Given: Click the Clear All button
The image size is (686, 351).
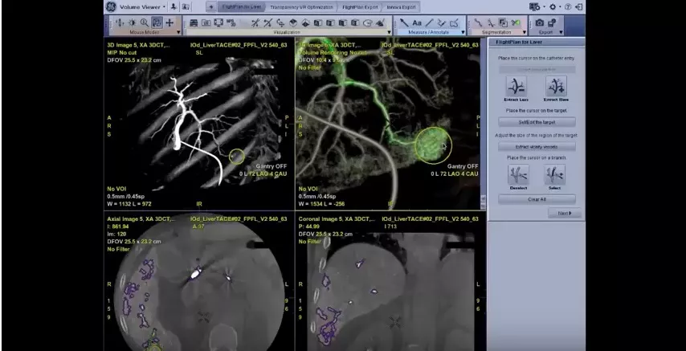Looking at the screenshot, I should (x=537, y=199).
